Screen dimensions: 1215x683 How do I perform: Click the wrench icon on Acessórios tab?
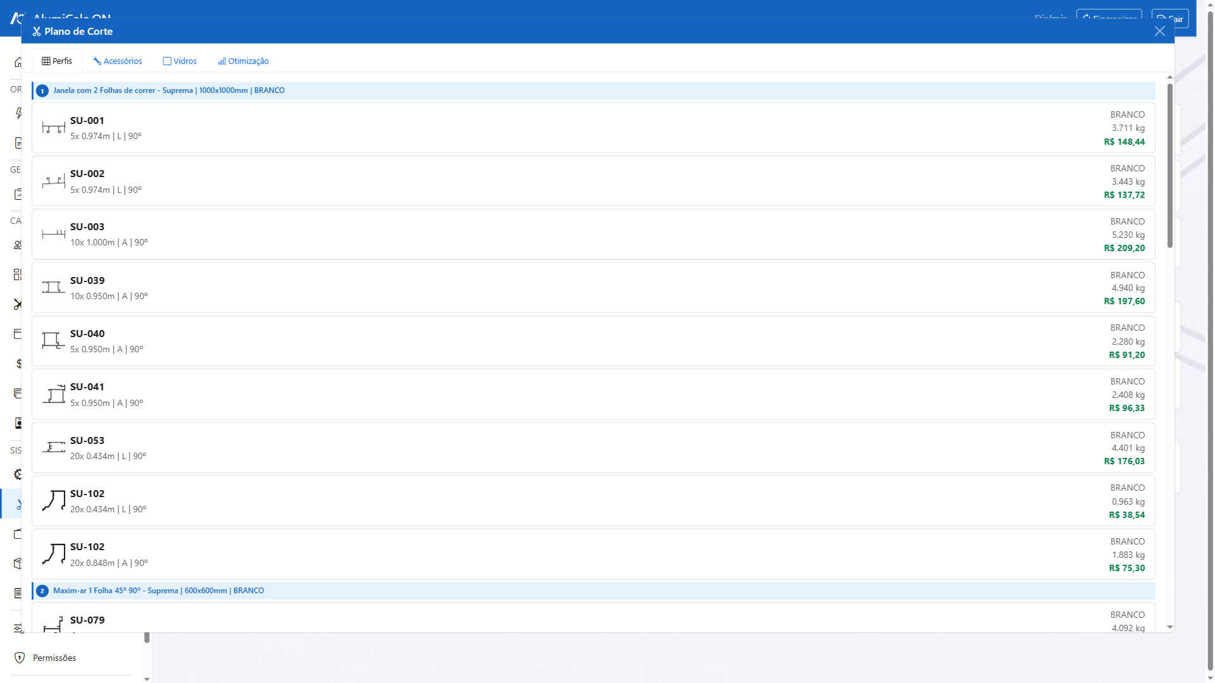97,61
